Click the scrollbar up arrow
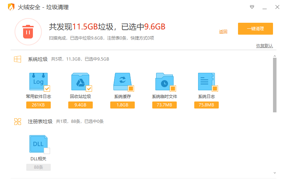The height and width of the screenshot is (189, 287). [x=274, y=56]
